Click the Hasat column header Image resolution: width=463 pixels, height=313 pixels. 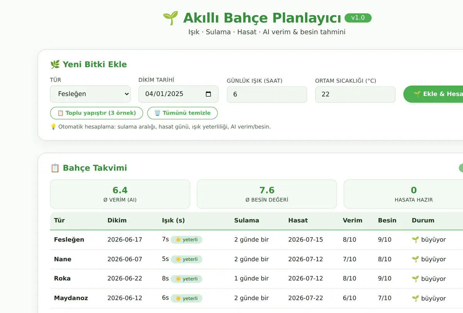pos(298,220)
